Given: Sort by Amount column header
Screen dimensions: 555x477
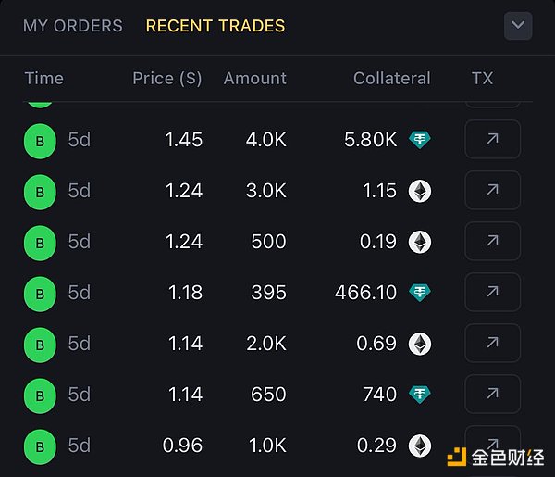Looking at the screenshot, I should pos(255,79).
